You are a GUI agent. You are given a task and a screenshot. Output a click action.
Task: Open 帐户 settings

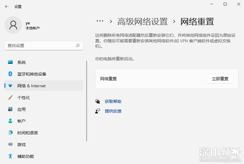(x=44, y=121)
